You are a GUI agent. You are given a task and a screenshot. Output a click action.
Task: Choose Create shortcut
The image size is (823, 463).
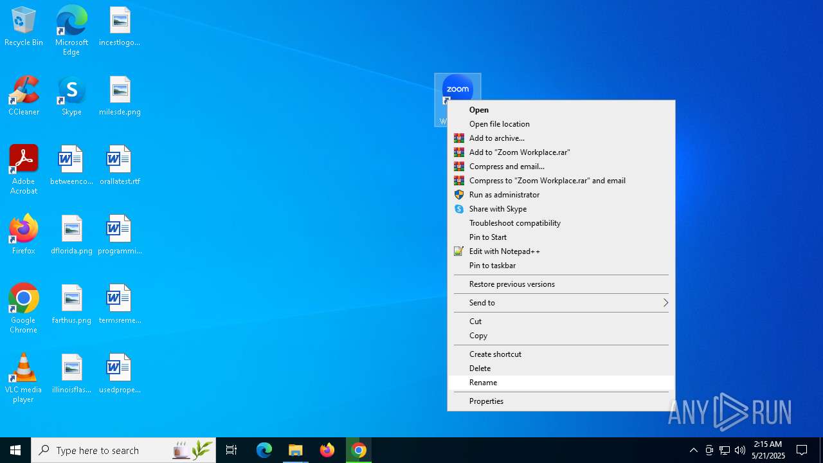click(x=561, y=354)
